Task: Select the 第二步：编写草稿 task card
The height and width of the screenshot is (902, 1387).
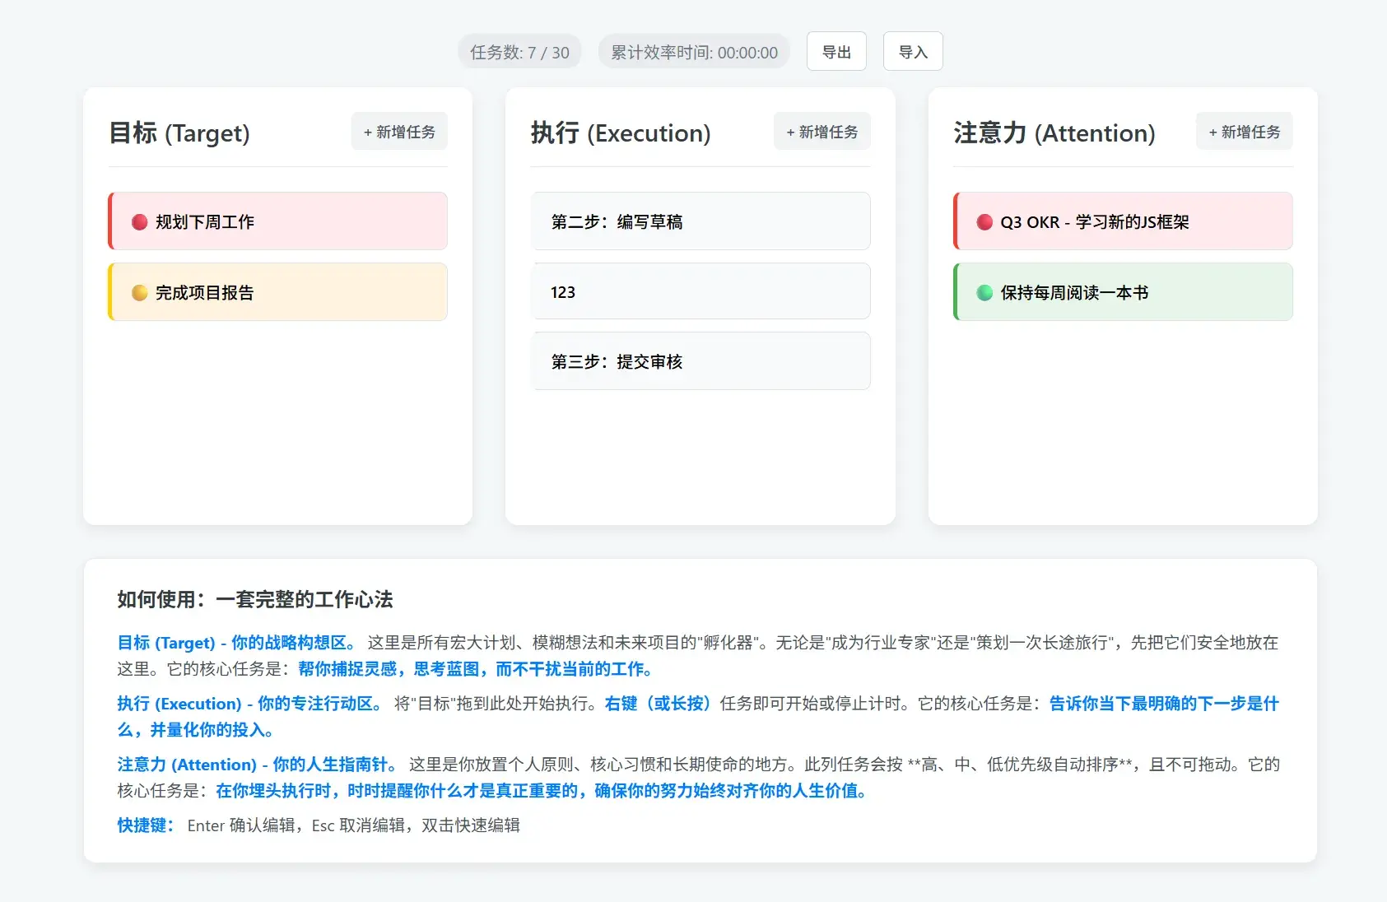Action: (x=700, y=221)
